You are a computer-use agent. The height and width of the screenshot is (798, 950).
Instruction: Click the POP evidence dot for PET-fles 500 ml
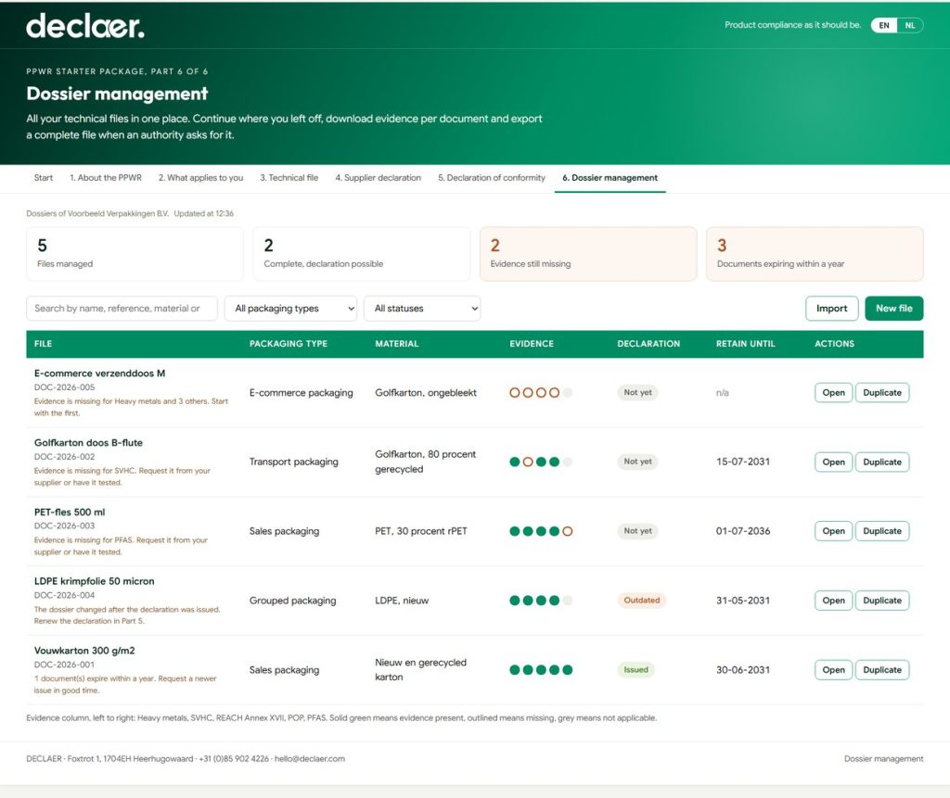pyautogui.click(x=554, y=531)
